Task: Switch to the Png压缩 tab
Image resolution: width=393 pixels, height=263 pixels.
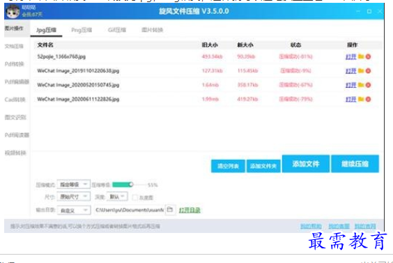Action: (82, 30)
